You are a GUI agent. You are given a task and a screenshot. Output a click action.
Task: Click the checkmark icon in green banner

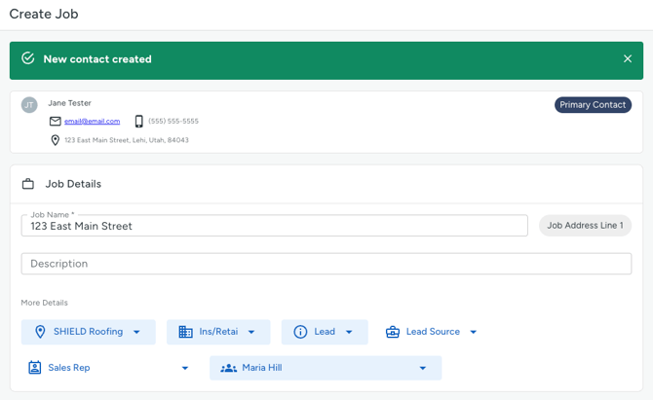point(28,58)
